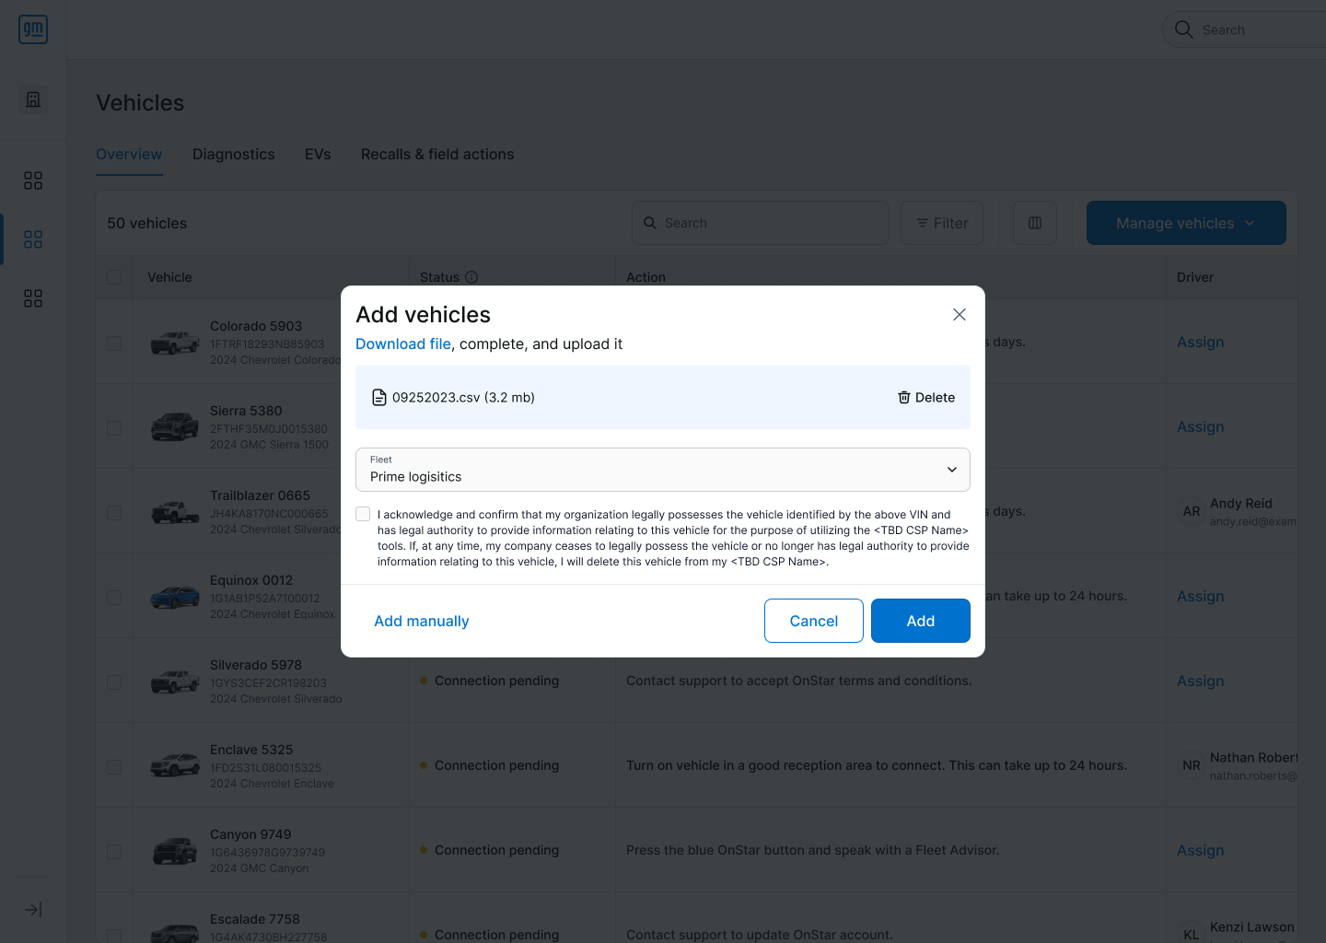Open the Filter options
The image size is (1326, 943).
[x=942, y=223]
